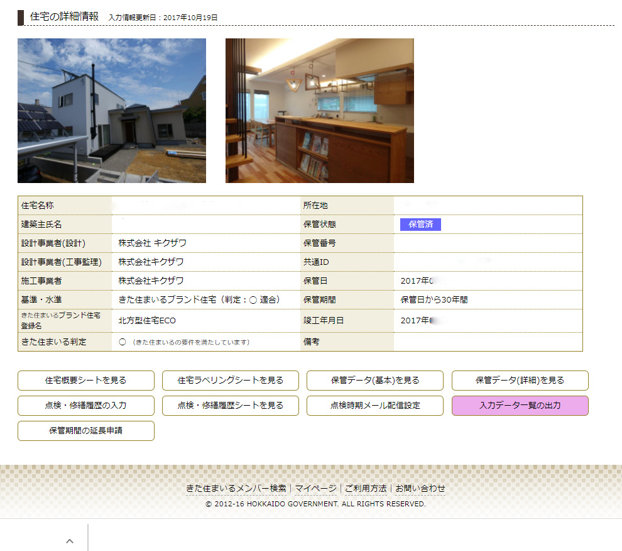Click 入力情報更新日:2017年10月19日 text

point(163,18)
